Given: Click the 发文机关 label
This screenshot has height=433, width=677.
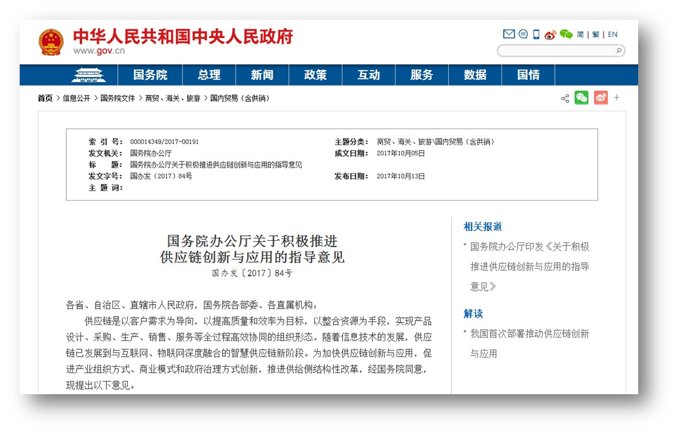Looking at the screenshot, I should pos(105,153).
